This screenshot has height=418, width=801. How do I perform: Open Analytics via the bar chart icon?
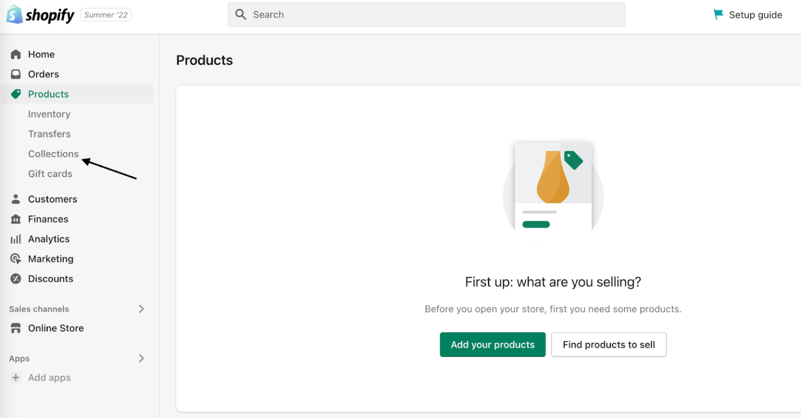click(16, 238)
